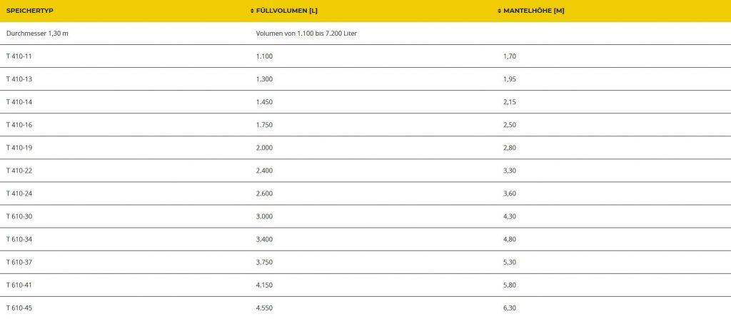
Task: Click the sort arrows beside Füllvolumen [L]
Action: 251,11
